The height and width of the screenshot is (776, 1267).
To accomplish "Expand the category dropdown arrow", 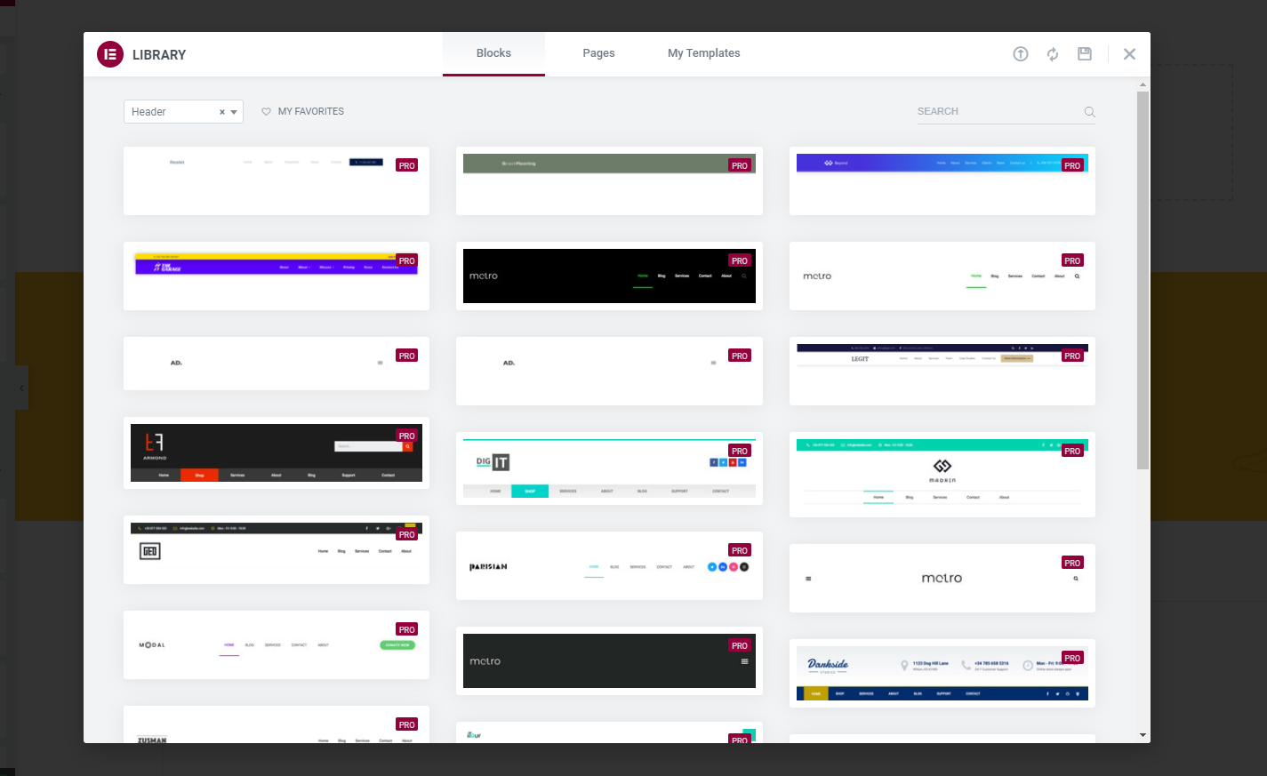I will point(234,112).
